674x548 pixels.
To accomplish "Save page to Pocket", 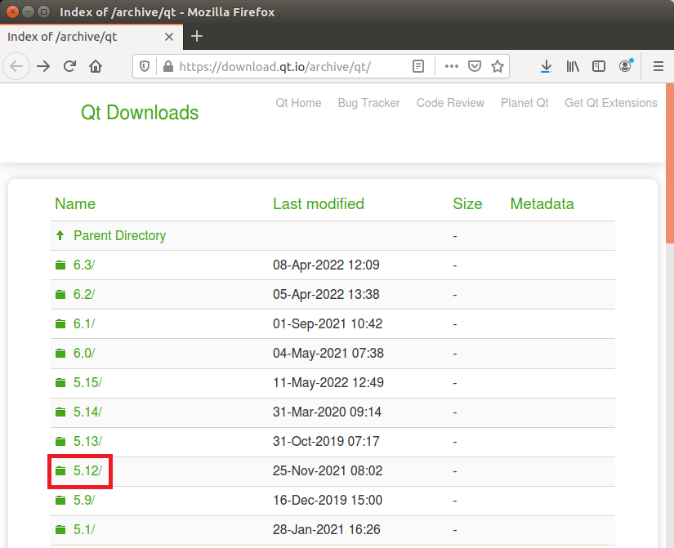I will pos(474,66).
